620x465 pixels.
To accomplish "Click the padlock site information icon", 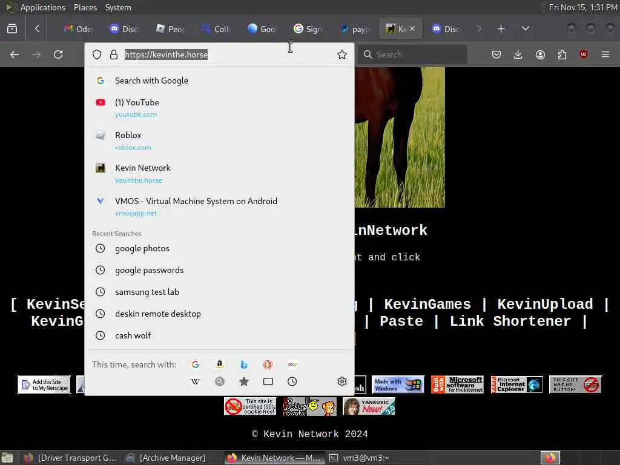I will 114,54.
